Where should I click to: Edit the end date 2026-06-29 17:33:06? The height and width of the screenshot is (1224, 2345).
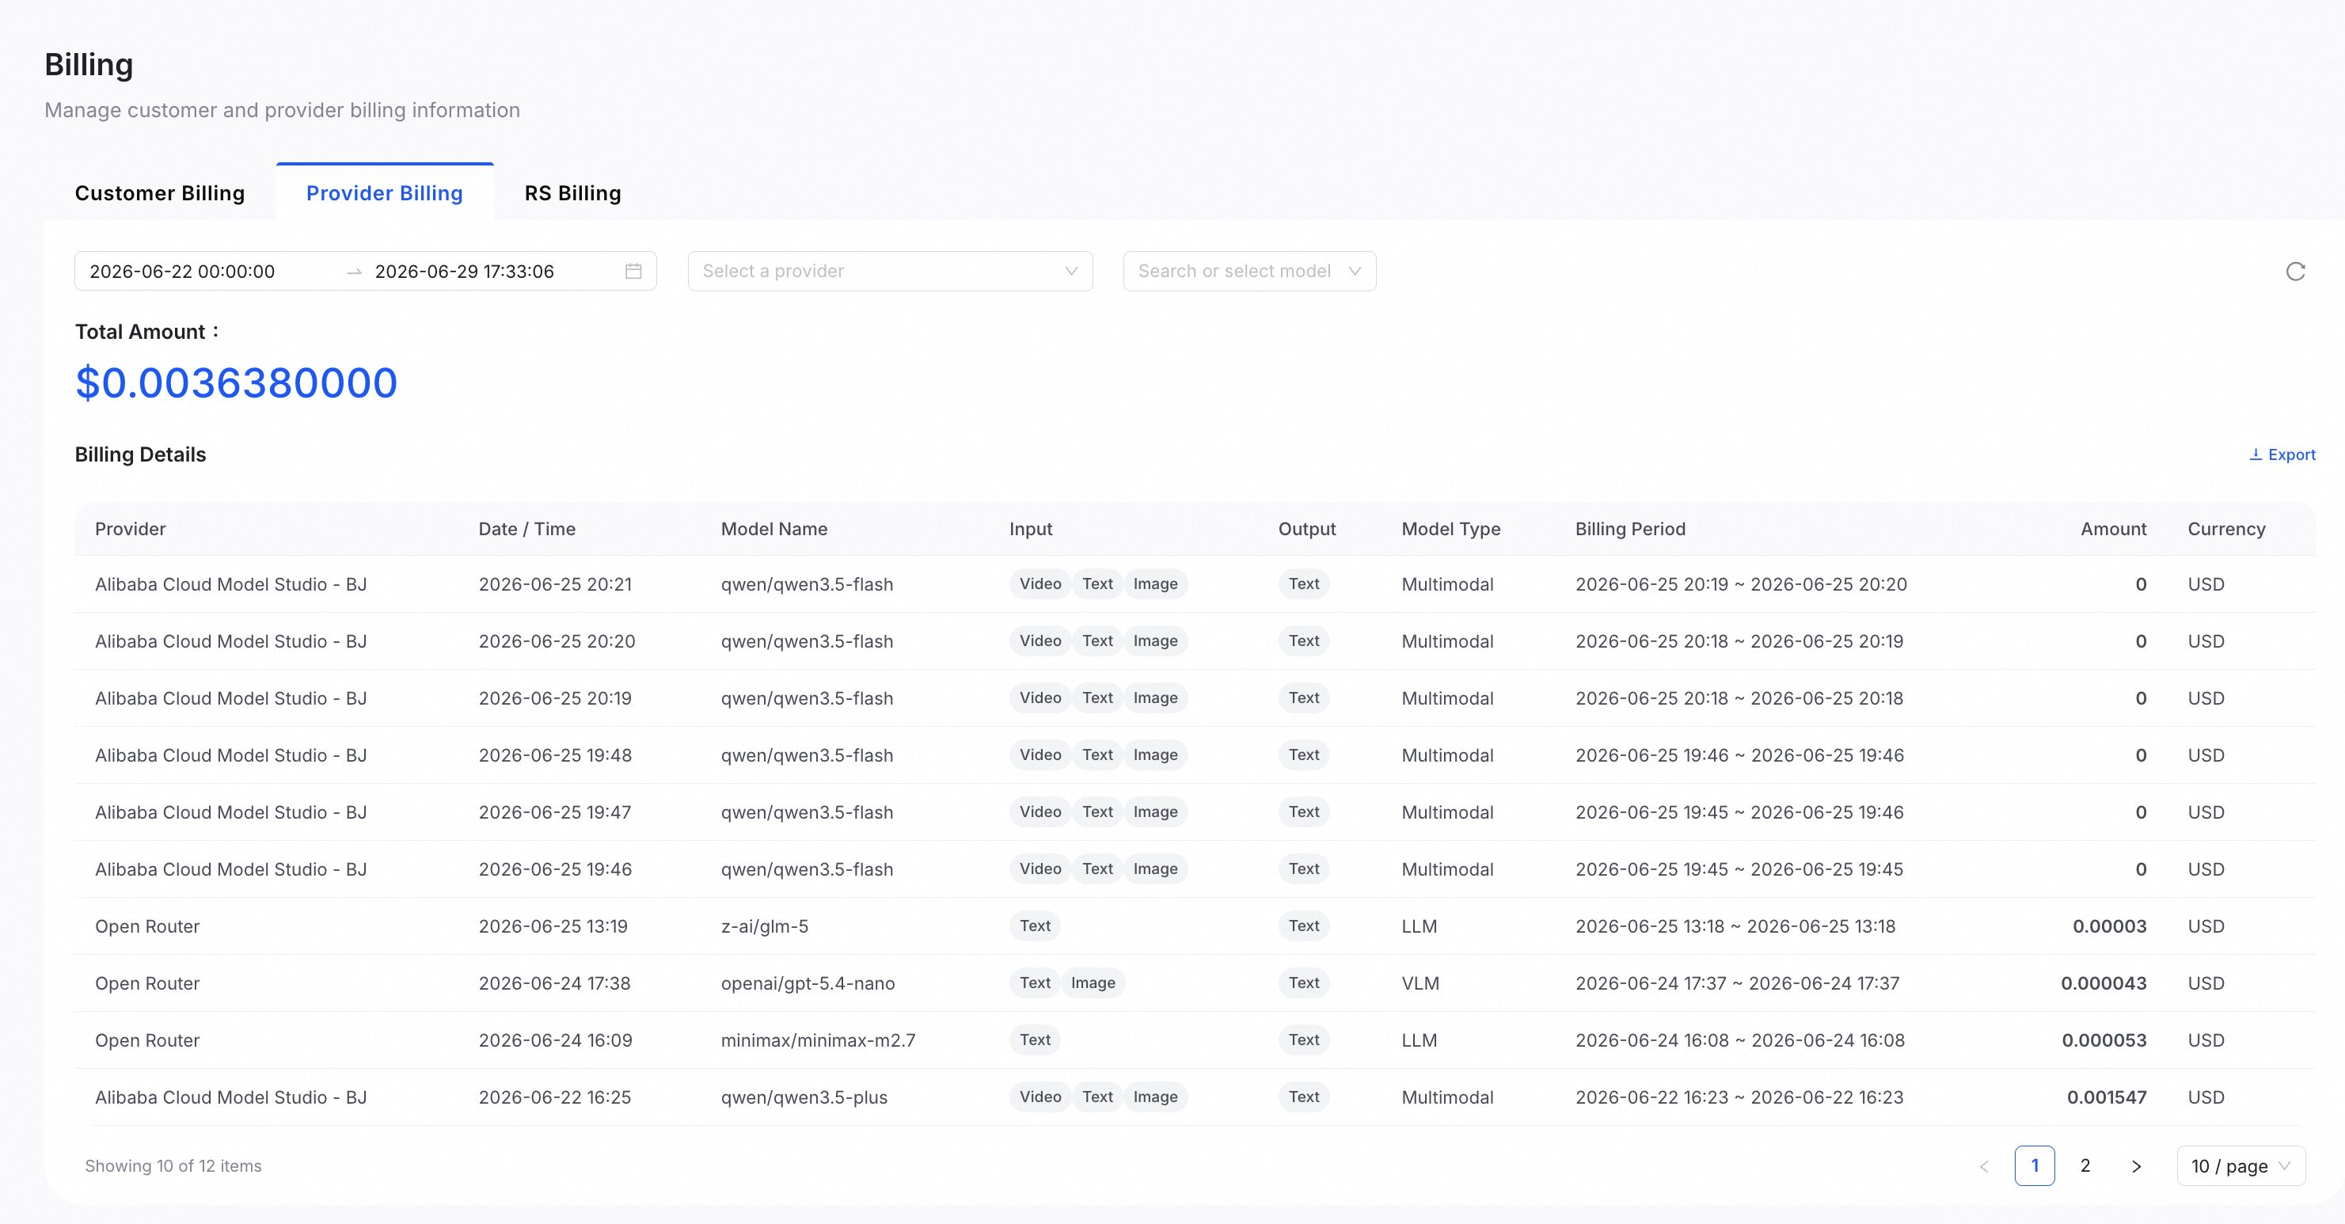click(x=464, y=272)
